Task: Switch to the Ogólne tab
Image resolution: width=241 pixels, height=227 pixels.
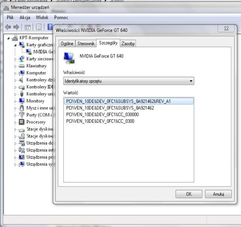Action: tap(67, 43)
